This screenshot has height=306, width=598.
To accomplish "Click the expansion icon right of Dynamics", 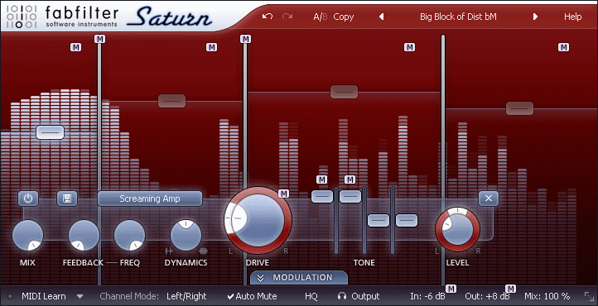I will (203, 251).
